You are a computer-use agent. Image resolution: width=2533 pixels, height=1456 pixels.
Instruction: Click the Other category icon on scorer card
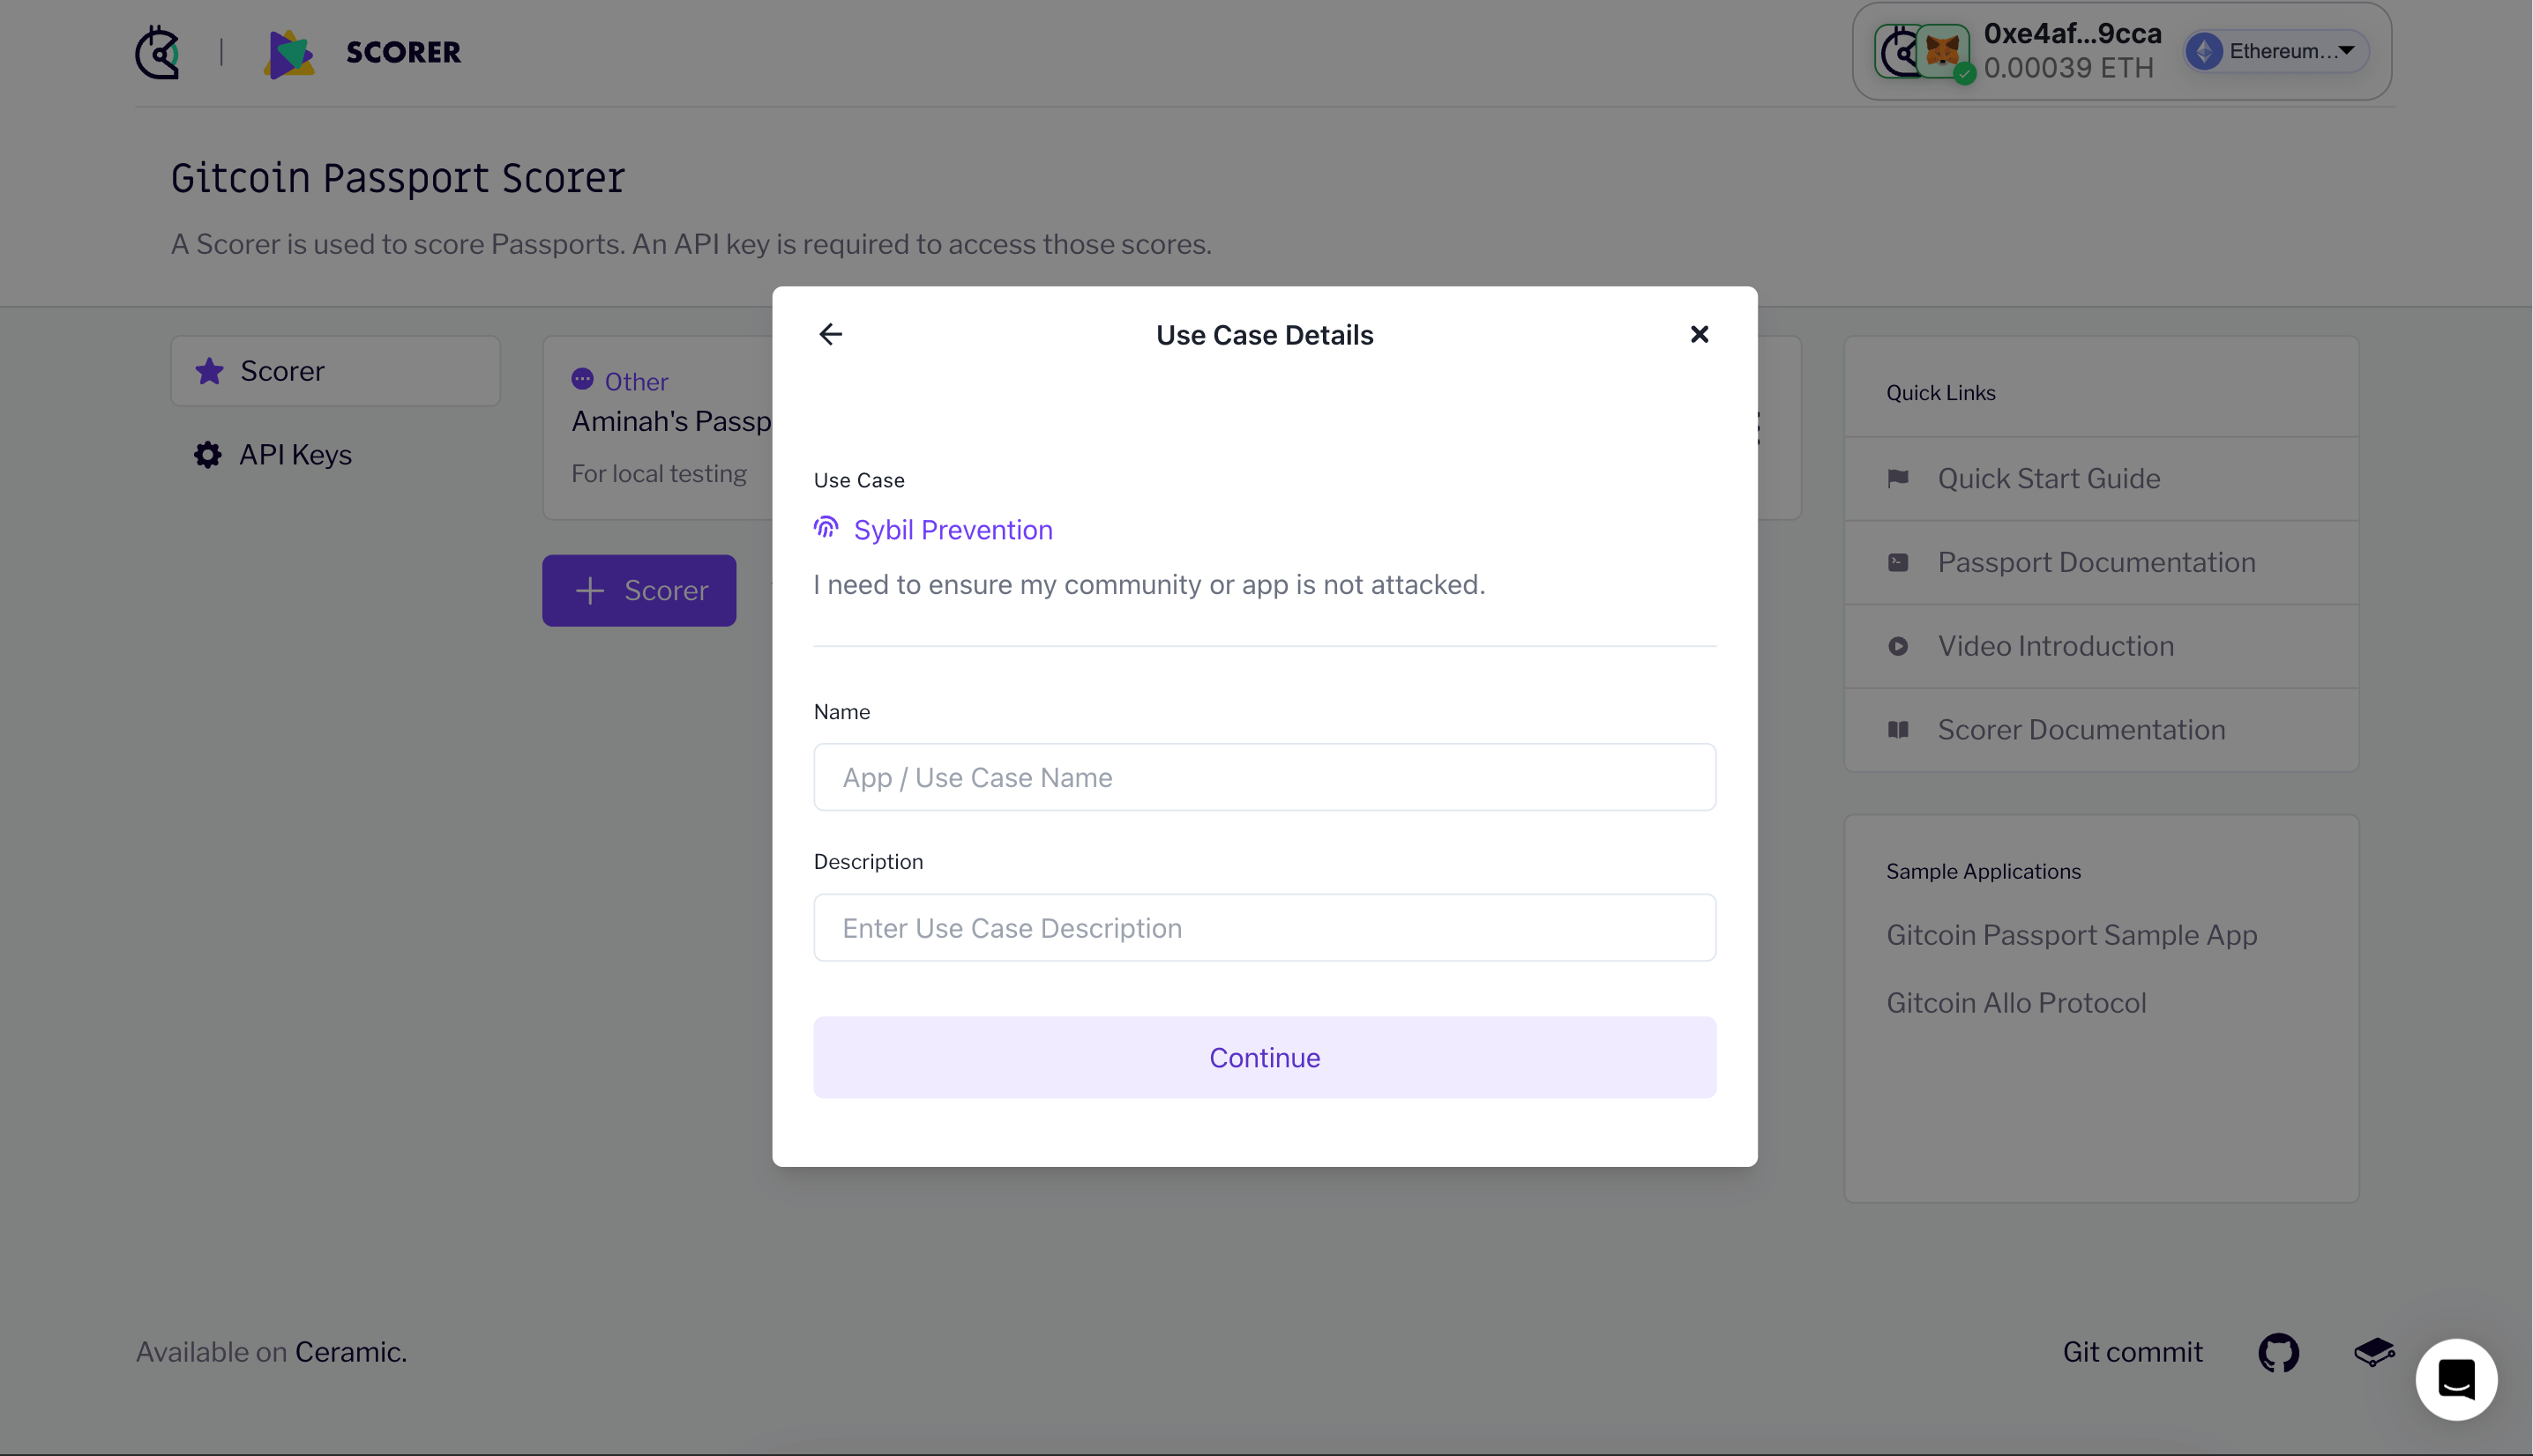(x=582, y=379)
